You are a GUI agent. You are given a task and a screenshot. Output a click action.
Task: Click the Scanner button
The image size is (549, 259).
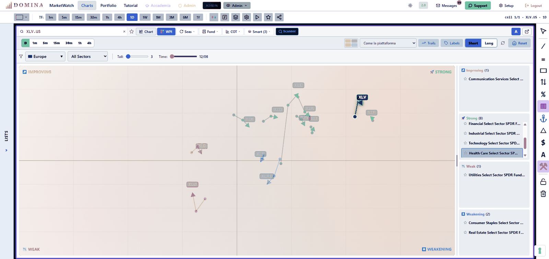click(287, 32)
